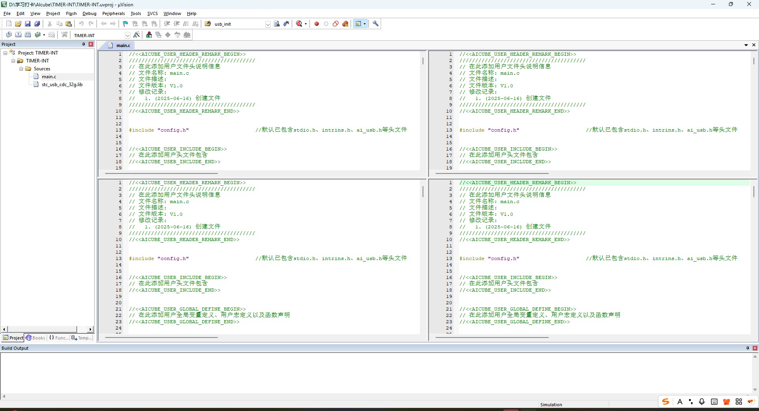Open the Flash menu

tap(71, 13)
